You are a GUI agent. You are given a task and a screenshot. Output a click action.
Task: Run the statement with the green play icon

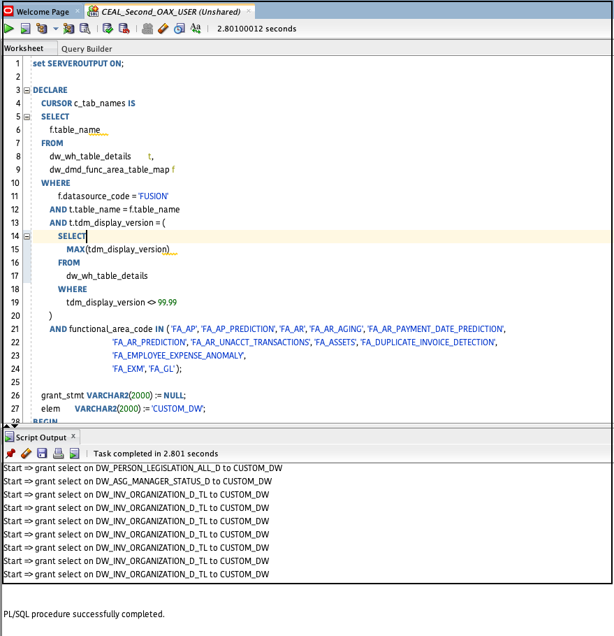point(9,29)
